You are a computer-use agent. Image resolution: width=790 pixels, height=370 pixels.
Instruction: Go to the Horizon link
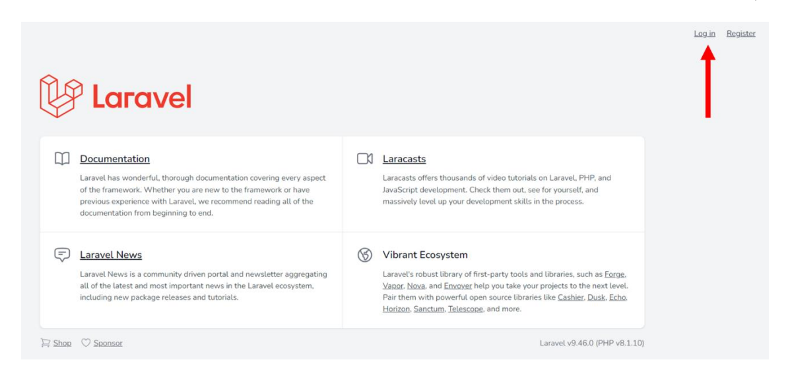[x=396, y=309]
